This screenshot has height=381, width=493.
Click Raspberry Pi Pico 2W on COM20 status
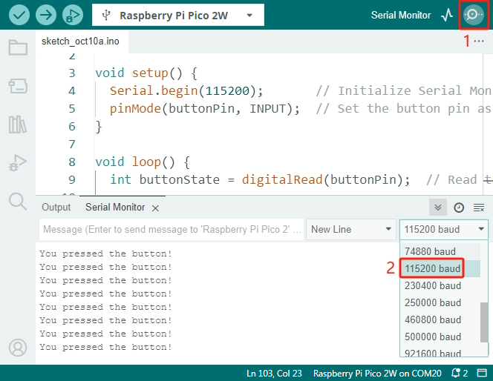pos(377,373)
